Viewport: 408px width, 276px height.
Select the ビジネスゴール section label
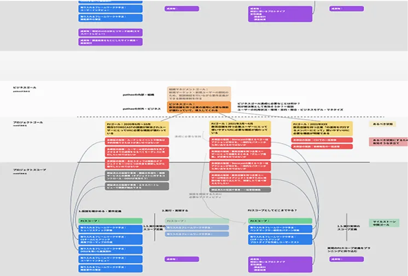(25, 87)
